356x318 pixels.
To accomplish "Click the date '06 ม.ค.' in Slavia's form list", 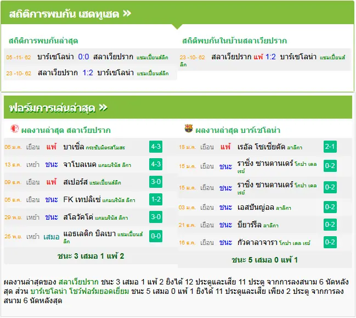I will coord(13,147).
